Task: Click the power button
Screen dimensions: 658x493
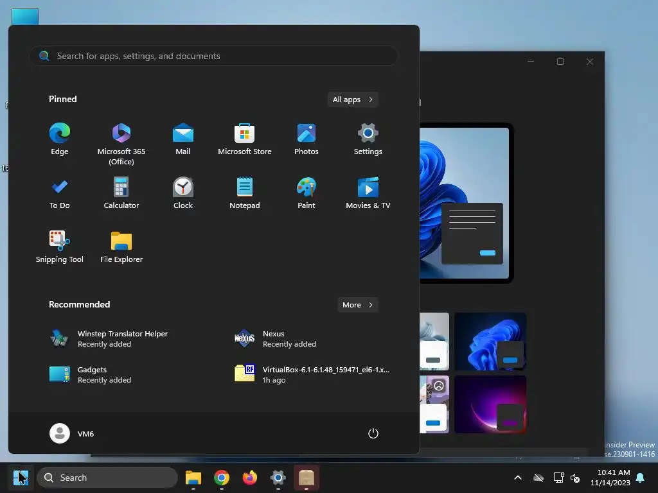Action: click(x=373, y=433)
